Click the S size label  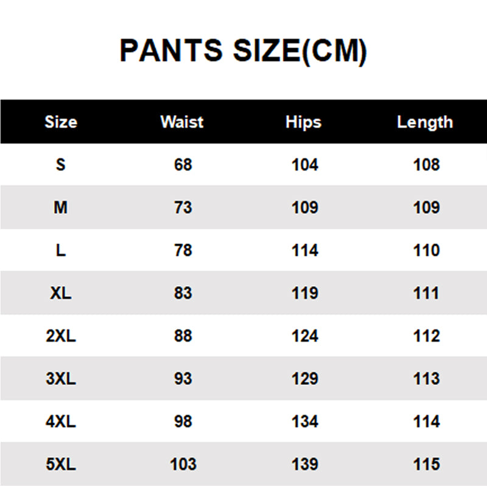click(x=61, y=164)
